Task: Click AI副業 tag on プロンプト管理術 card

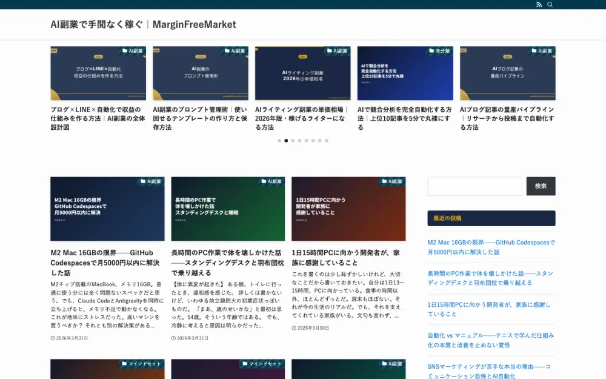Action: click(235, 51)
